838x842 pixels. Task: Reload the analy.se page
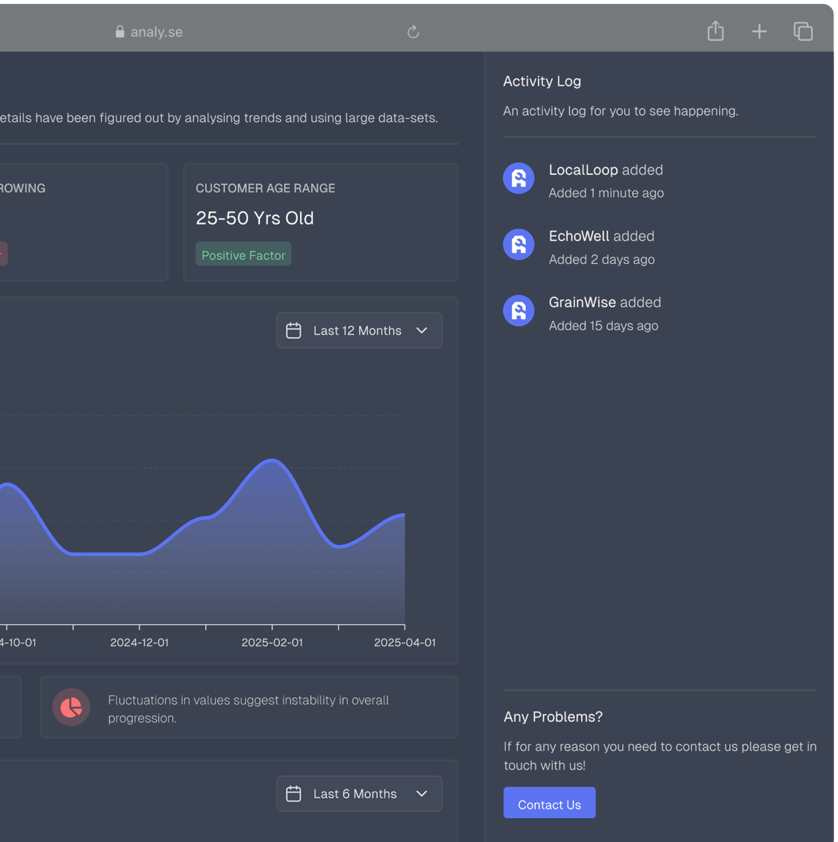(x=413, y=31)
